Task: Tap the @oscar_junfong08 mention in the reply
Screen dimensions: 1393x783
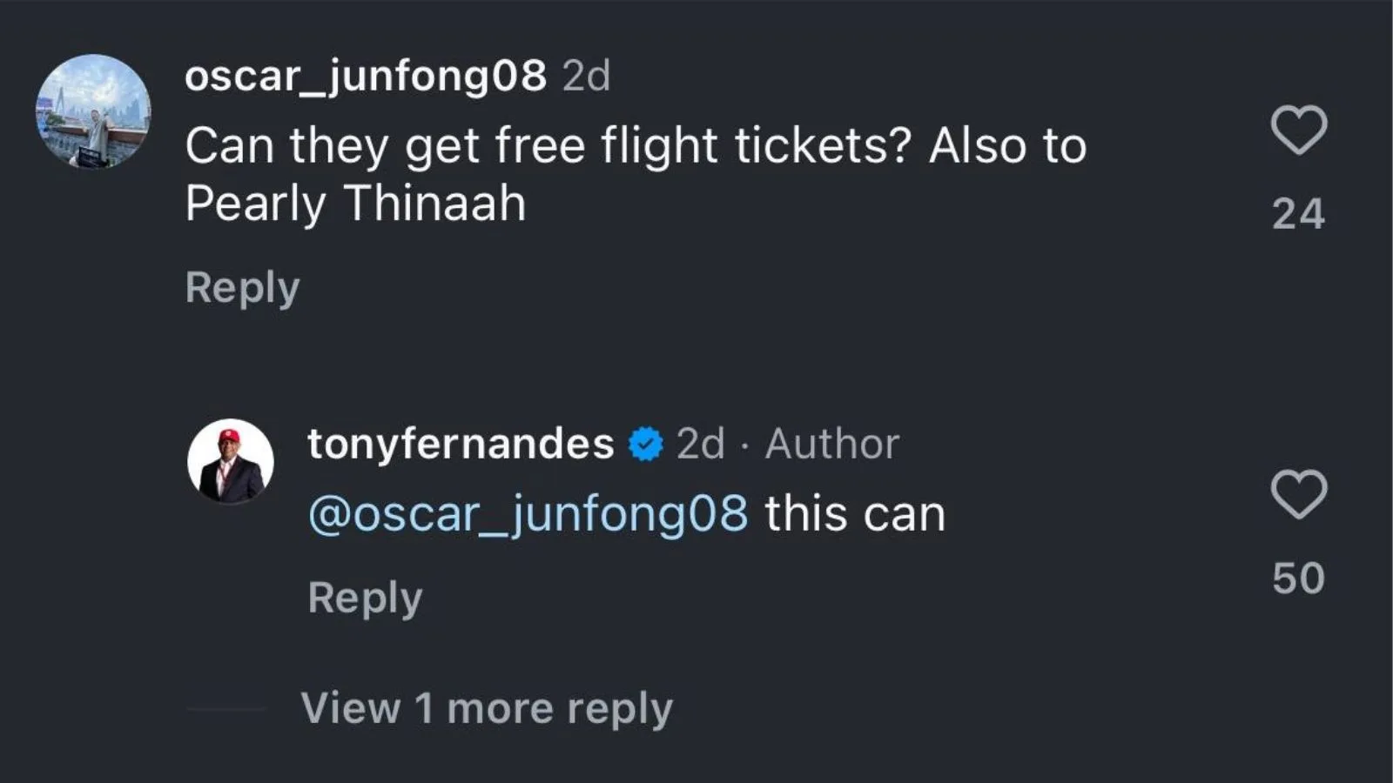Action: coord(528,513)
